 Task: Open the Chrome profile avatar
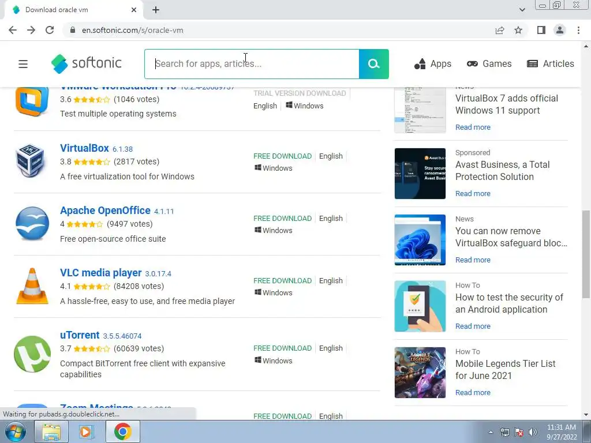coord(560,30)
